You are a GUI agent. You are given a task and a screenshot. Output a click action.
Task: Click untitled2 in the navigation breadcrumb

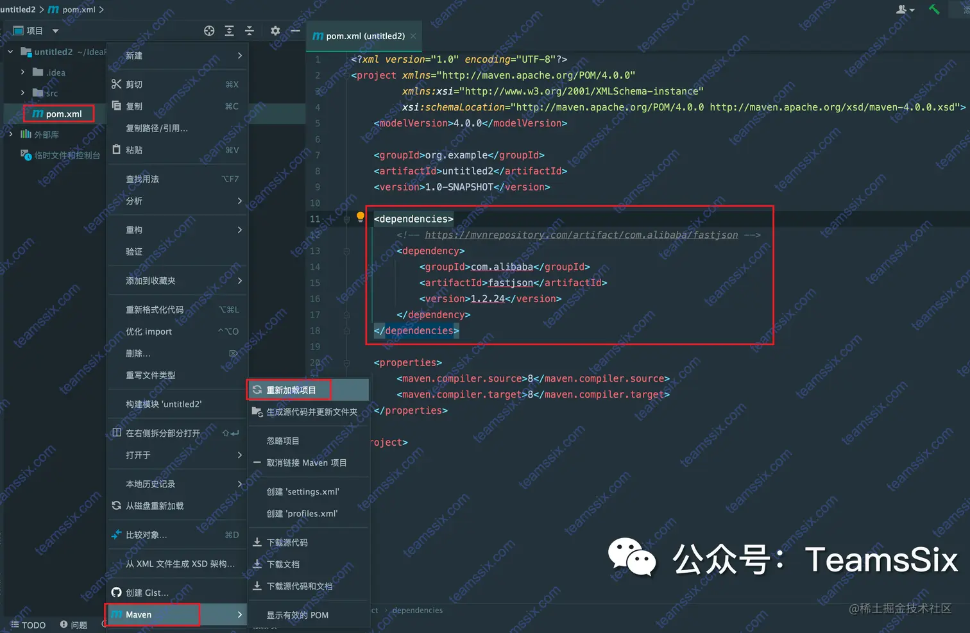click(x=17, y=10)
